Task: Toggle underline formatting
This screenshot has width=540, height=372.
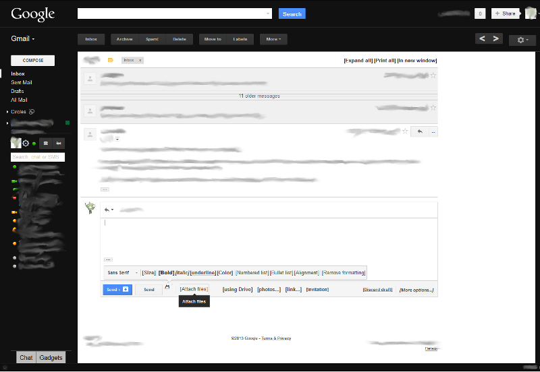Action: pyautogui.click(x=203, y=273)
